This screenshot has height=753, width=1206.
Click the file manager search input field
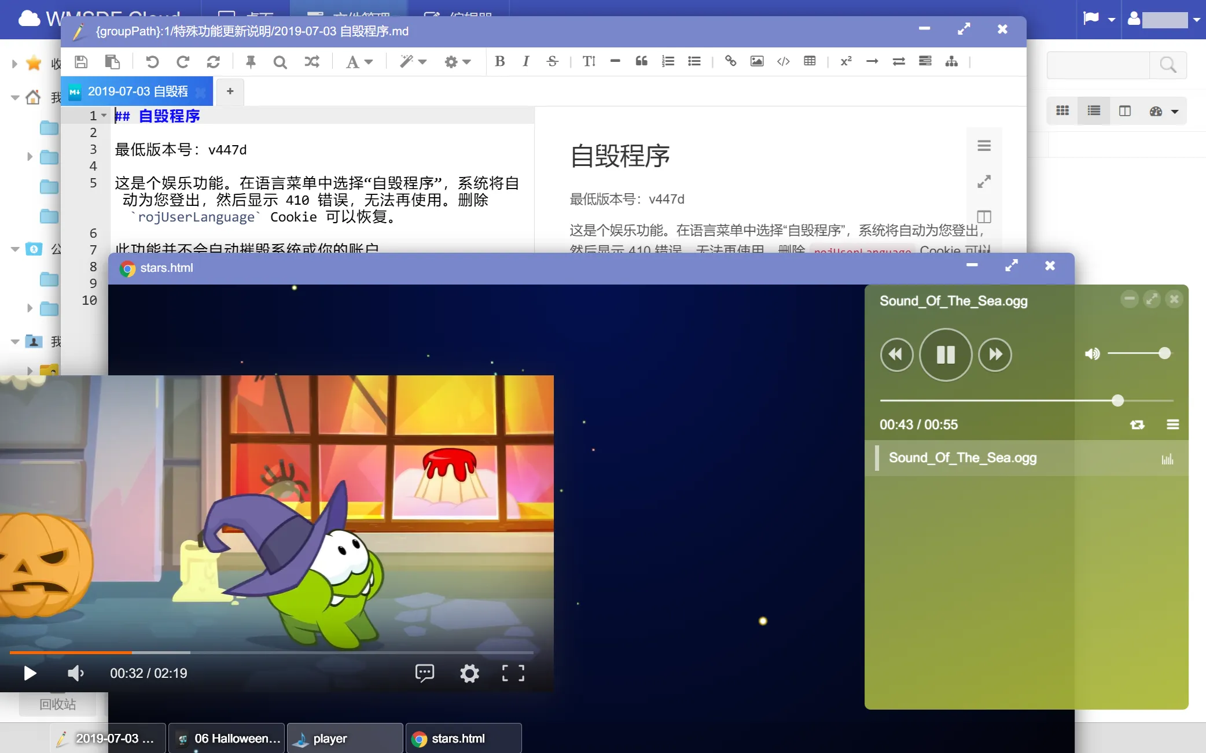pos(1098,65)
